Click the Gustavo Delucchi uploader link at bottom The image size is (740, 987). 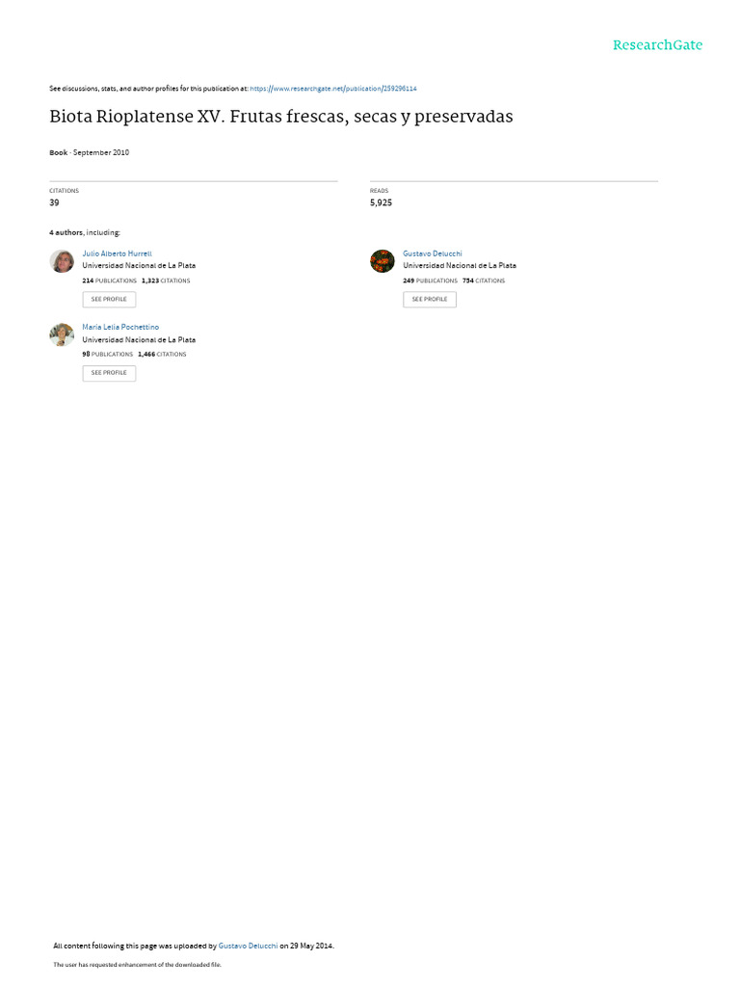pos(248,946)
